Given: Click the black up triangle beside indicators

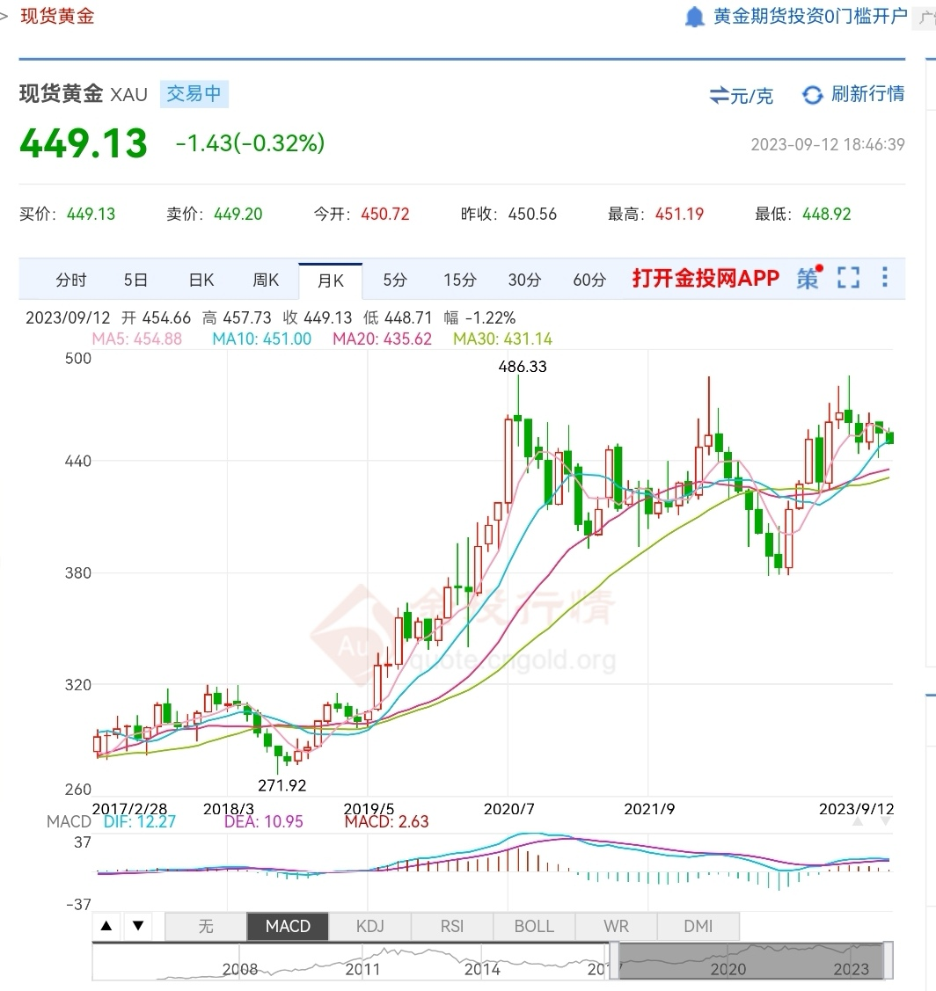Looking at the screenshot, I should tap(106, 926).
